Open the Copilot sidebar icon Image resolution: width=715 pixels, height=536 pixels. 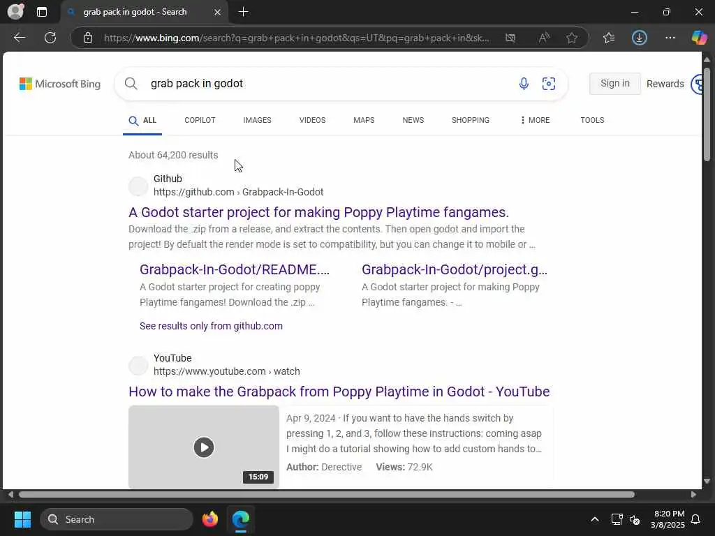699,38
